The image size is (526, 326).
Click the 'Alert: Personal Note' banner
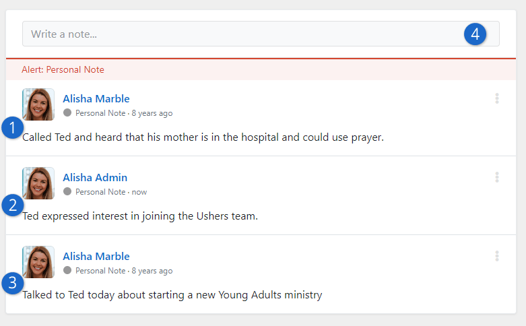[x=261, y=69]
